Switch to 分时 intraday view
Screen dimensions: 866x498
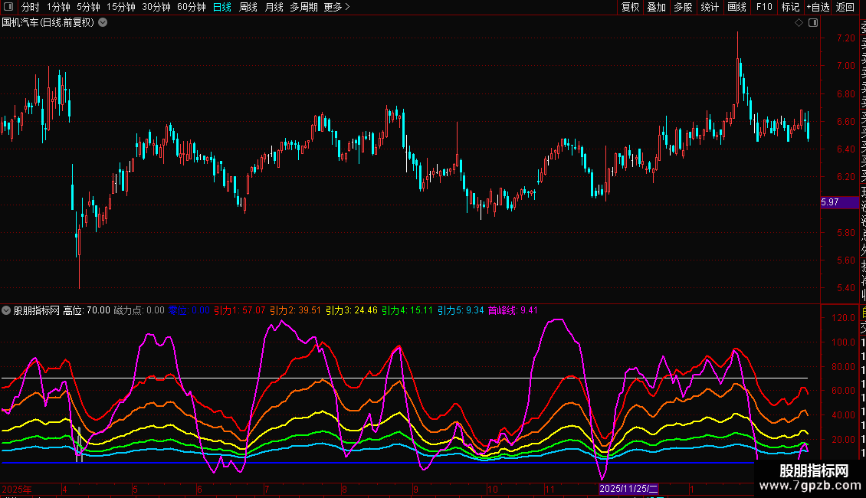31,8
